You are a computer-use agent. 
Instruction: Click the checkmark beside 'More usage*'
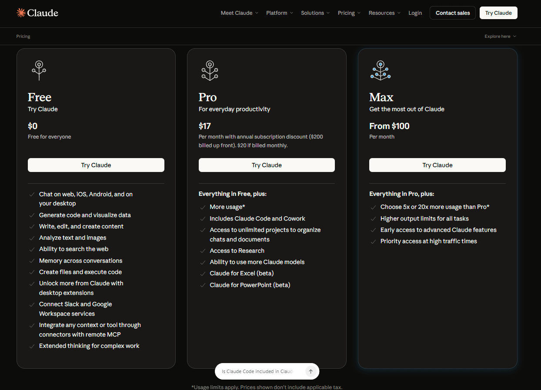(203, 207)
